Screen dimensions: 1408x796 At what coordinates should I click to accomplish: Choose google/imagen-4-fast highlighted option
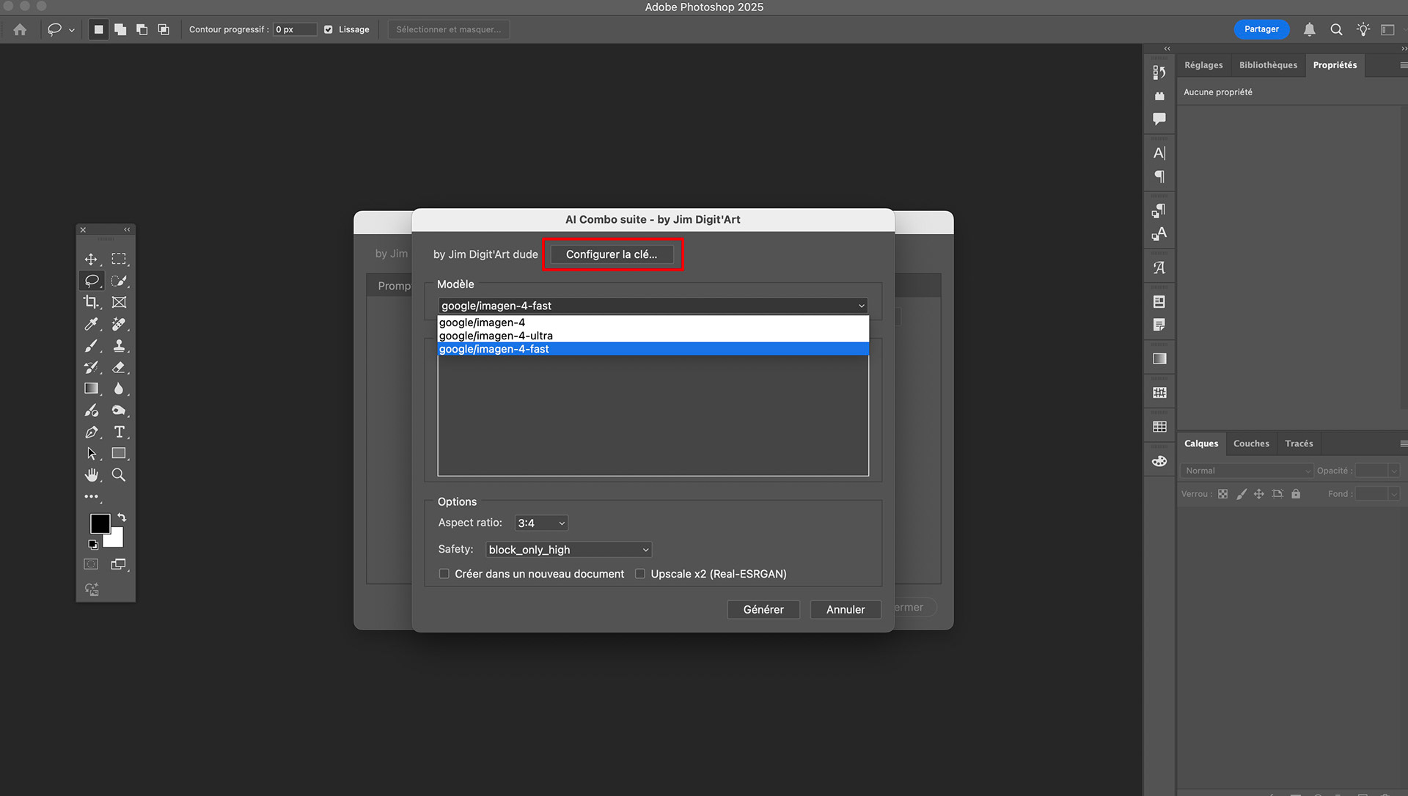pyautogui.click(x=653, y=349)
